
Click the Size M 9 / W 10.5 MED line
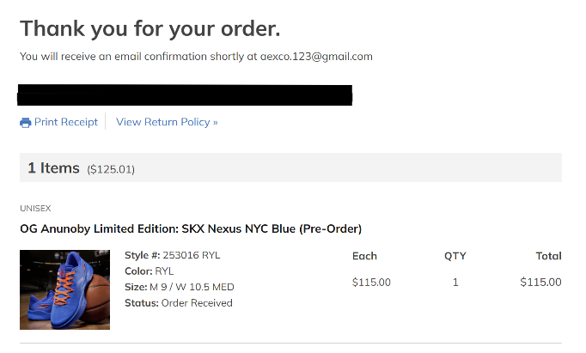click(x=180, y=287)
